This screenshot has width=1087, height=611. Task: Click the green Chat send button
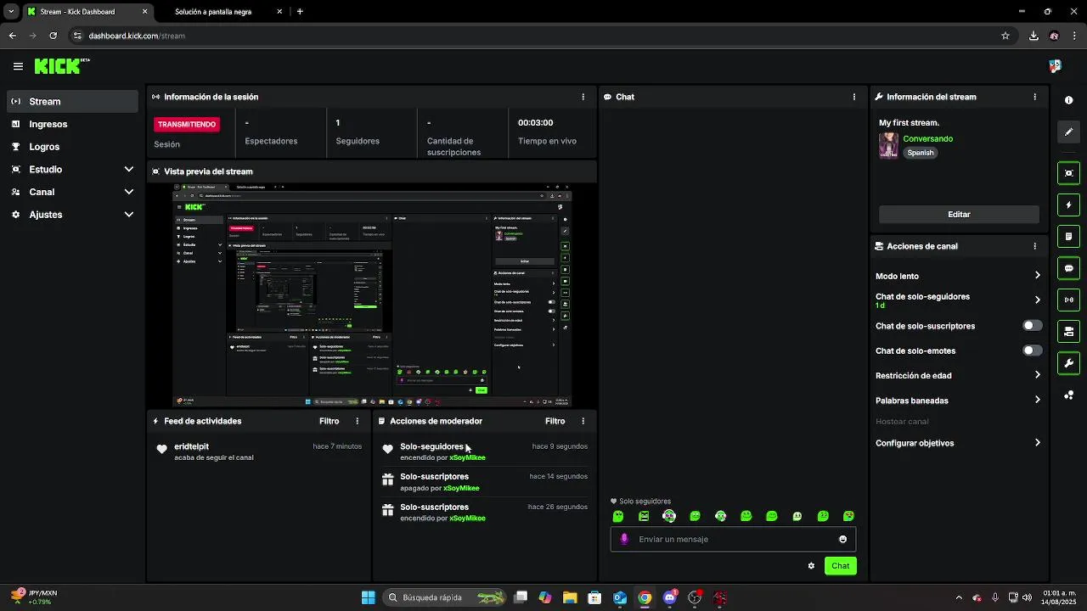tap(840, 566)
